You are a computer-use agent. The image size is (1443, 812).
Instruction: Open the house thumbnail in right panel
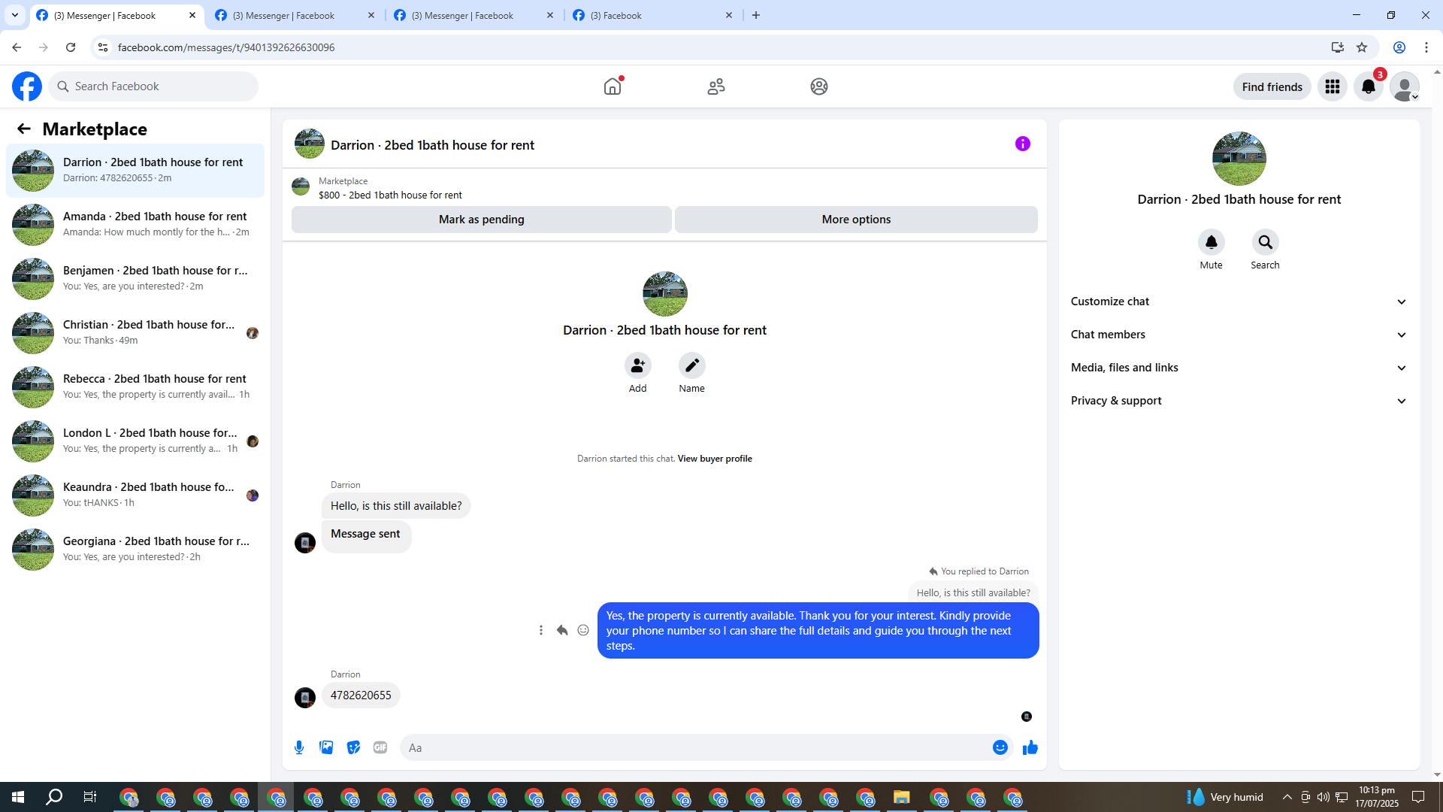click(x=1239, y=159)
